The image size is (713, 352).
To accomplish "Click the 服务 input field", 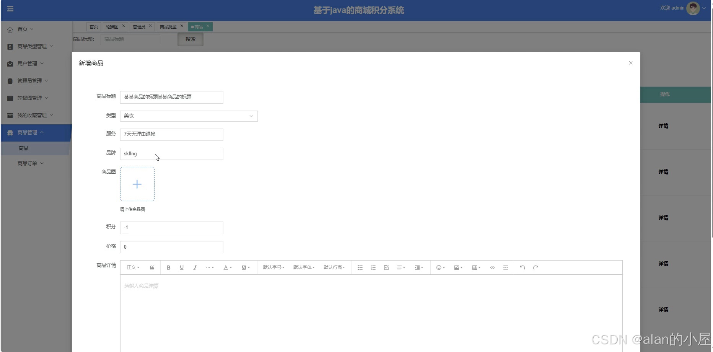I will pos(172,134).
